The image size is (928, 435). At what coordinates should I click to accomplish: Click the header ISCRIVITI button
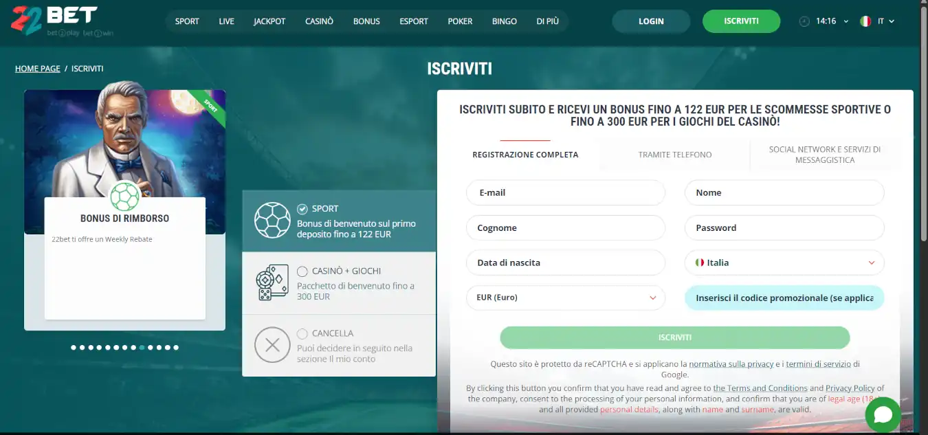click(741, 21)
